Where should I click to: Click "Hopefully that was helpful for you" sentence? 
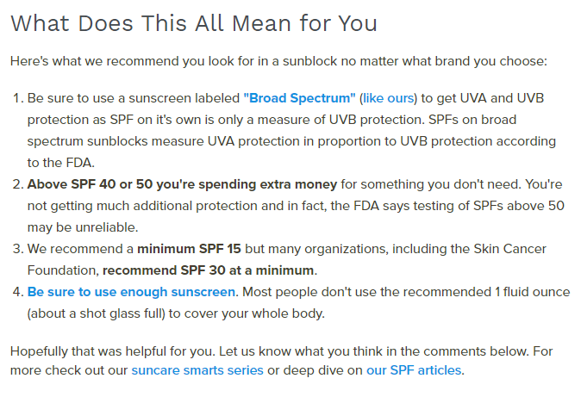point(113,351)
